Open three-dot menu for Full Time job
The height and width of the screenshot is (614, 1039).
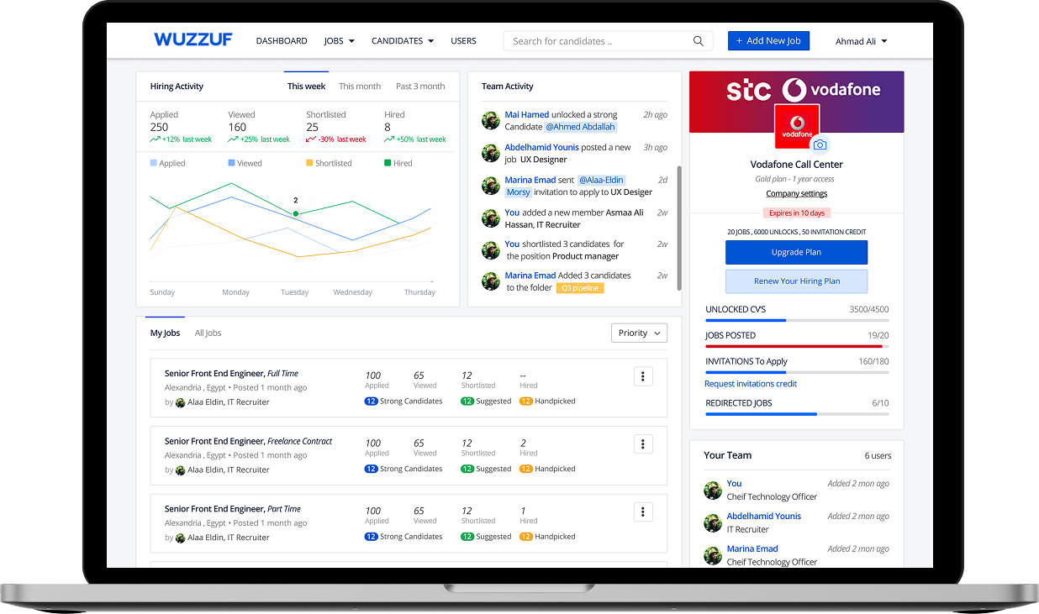pos(643,376)
